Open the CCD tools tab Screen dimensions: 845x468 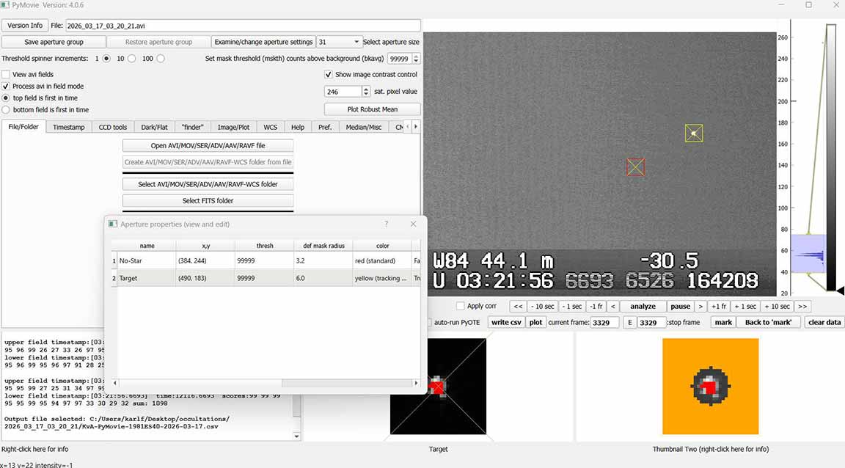[x=113, y=127]
